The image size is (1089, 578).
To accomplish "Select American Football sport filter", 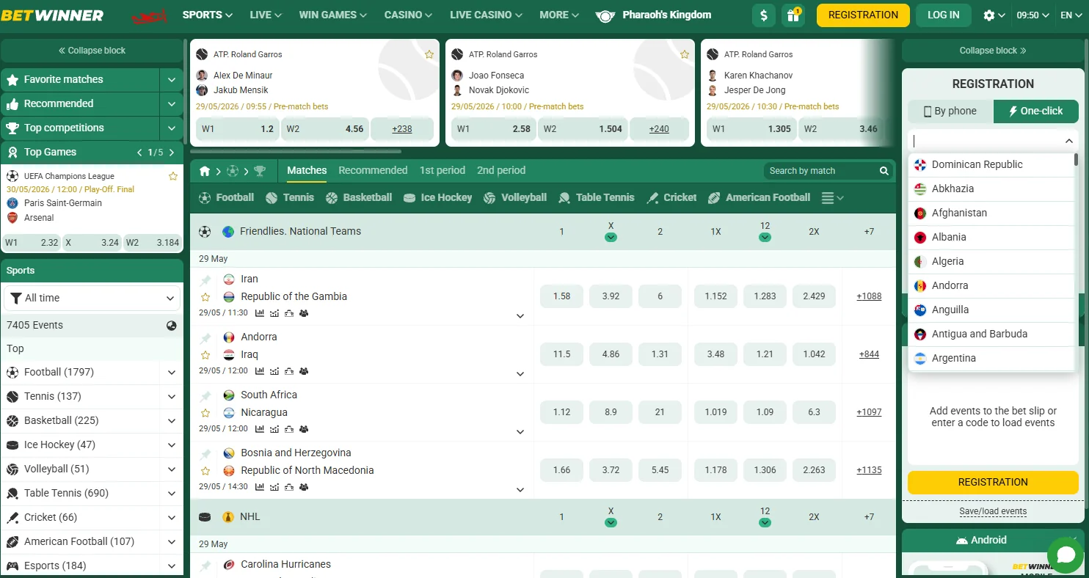I will (x=759, y=197).
